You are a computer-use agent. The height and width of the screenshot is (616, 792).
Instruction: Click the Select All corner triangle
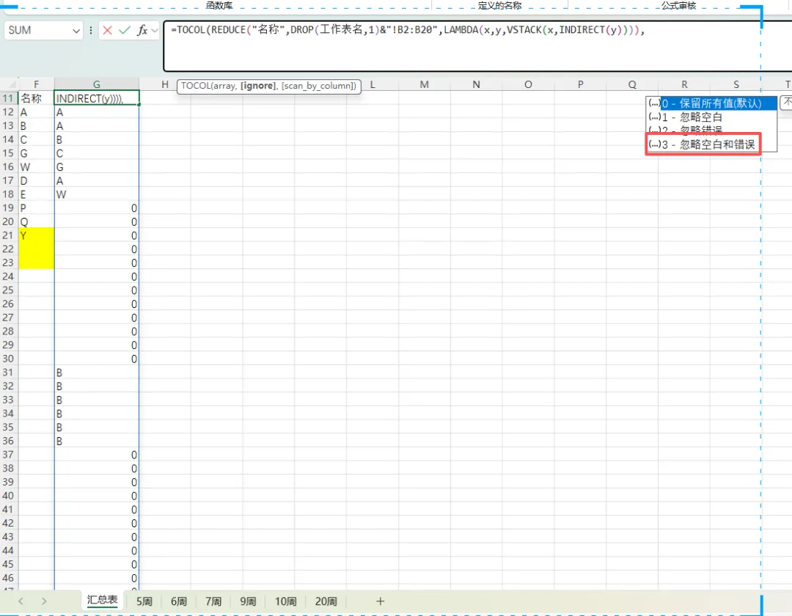point(11,85)
